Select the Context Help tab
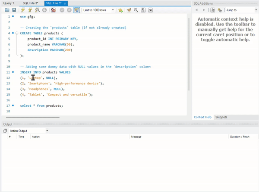 pos(202,117)
